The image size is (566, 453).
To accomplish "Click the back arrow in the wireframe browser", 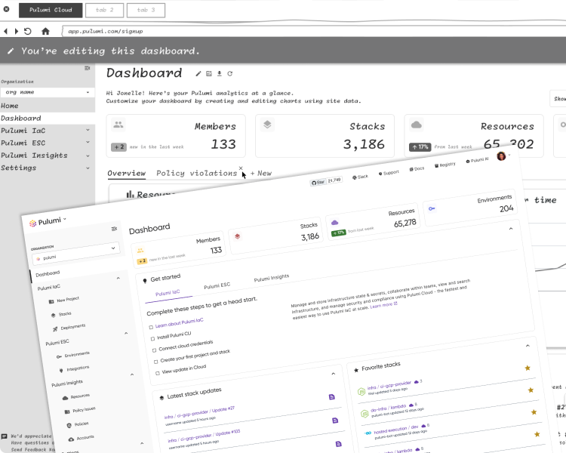I will (5, 31).
